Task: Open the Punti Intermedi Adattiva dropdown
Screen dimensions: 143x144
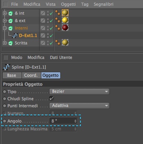Action: coord(79,106)
